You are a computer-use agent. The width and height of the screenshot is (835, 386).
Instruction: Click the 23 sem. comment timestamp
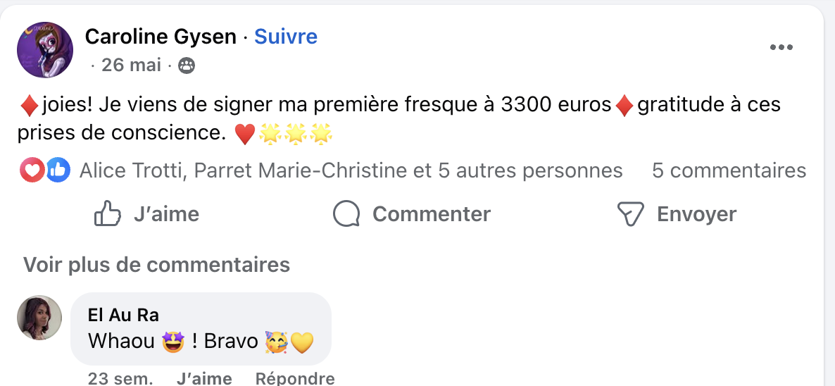120,379
